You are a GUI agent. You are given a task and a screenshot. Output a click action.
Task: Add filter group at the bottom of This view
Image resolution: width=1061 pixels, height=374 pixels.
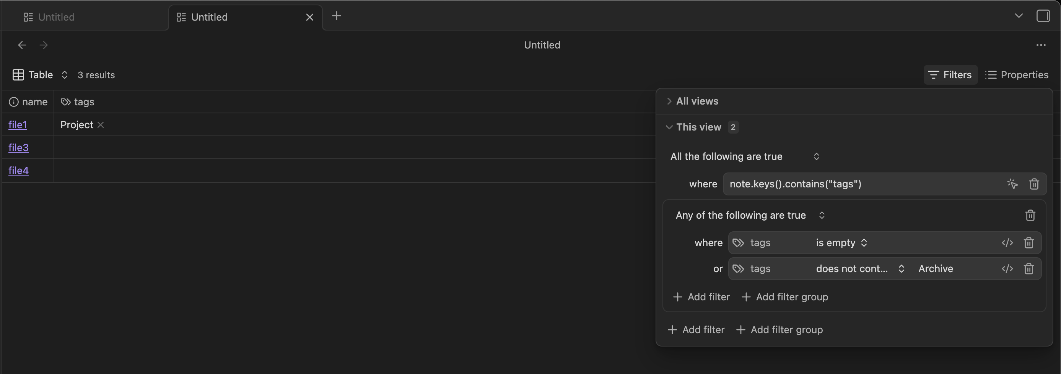(779, 330)
